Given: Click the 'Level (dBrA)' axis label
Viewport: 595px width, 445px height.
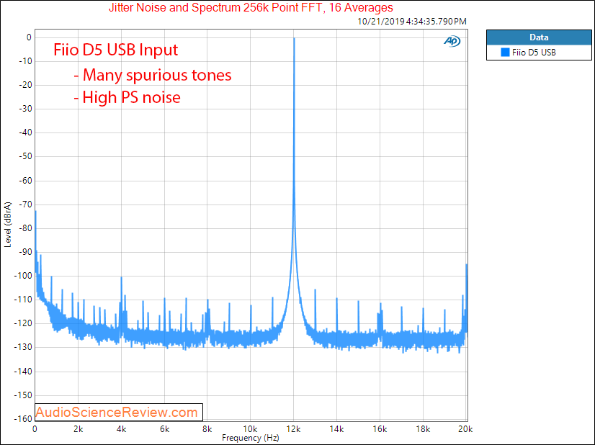Looking at the screenshot, I should (8, 225).
